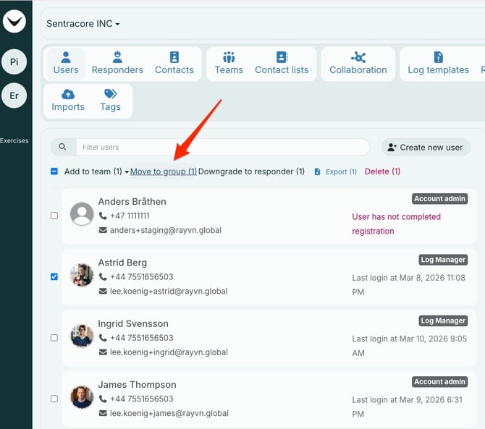Switch to the Users tab
Viewport: 485px width, 429px height.
[x=66, y=64]
